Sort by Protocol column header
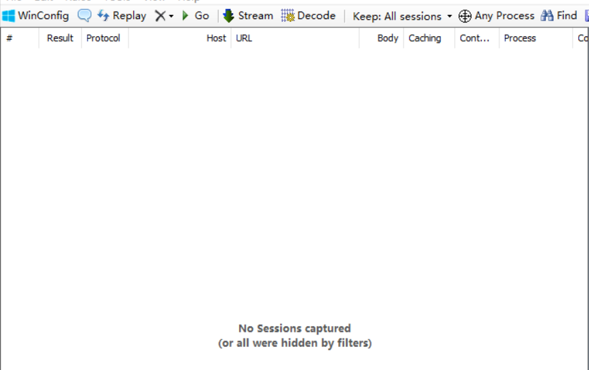Image resolution: width=589 pixels, height=370 pixels. [105, 38]
